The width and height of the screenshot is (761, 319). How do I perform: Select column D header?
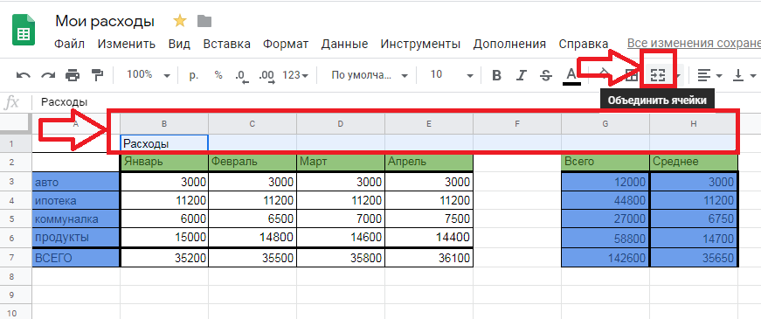(x=341, y=124)
